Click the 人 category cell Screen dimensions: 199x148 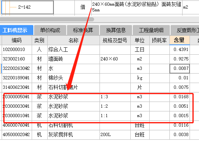[x=39, y=49]
